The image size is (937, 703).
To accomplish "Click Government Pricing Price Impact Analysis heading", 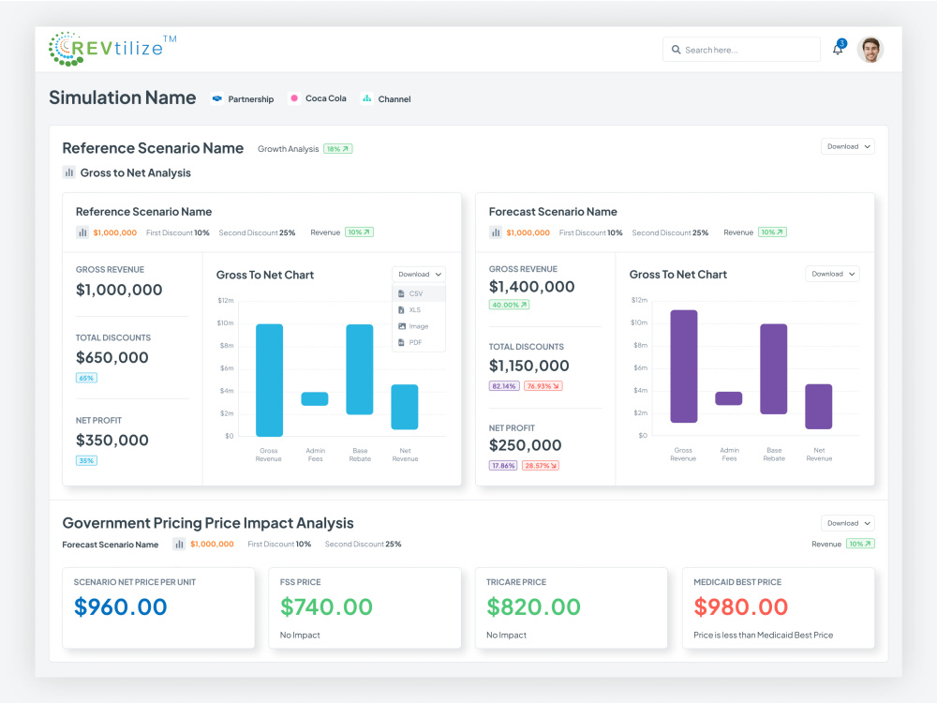I will [x=208, y=523].
